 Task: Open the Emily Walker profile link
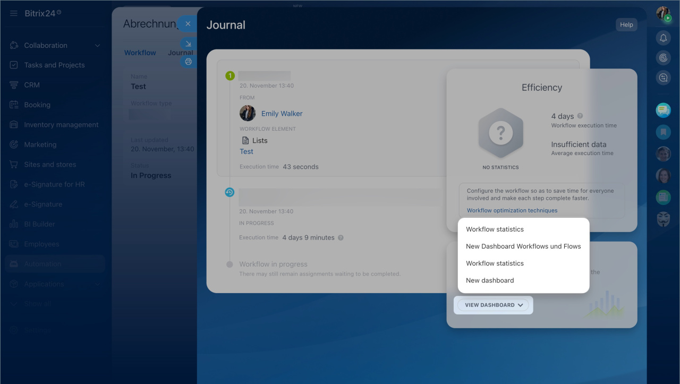[282, 114]
